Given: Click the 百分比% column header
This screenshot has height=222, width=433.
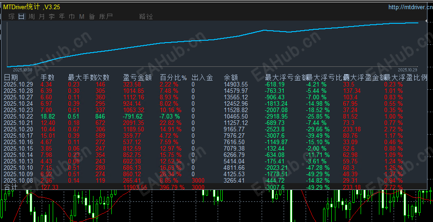Looking at the screenshot, I should [173, 78].
